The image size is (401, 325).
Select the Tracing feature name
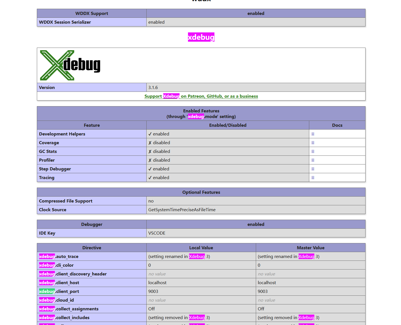tap(47, 178)
